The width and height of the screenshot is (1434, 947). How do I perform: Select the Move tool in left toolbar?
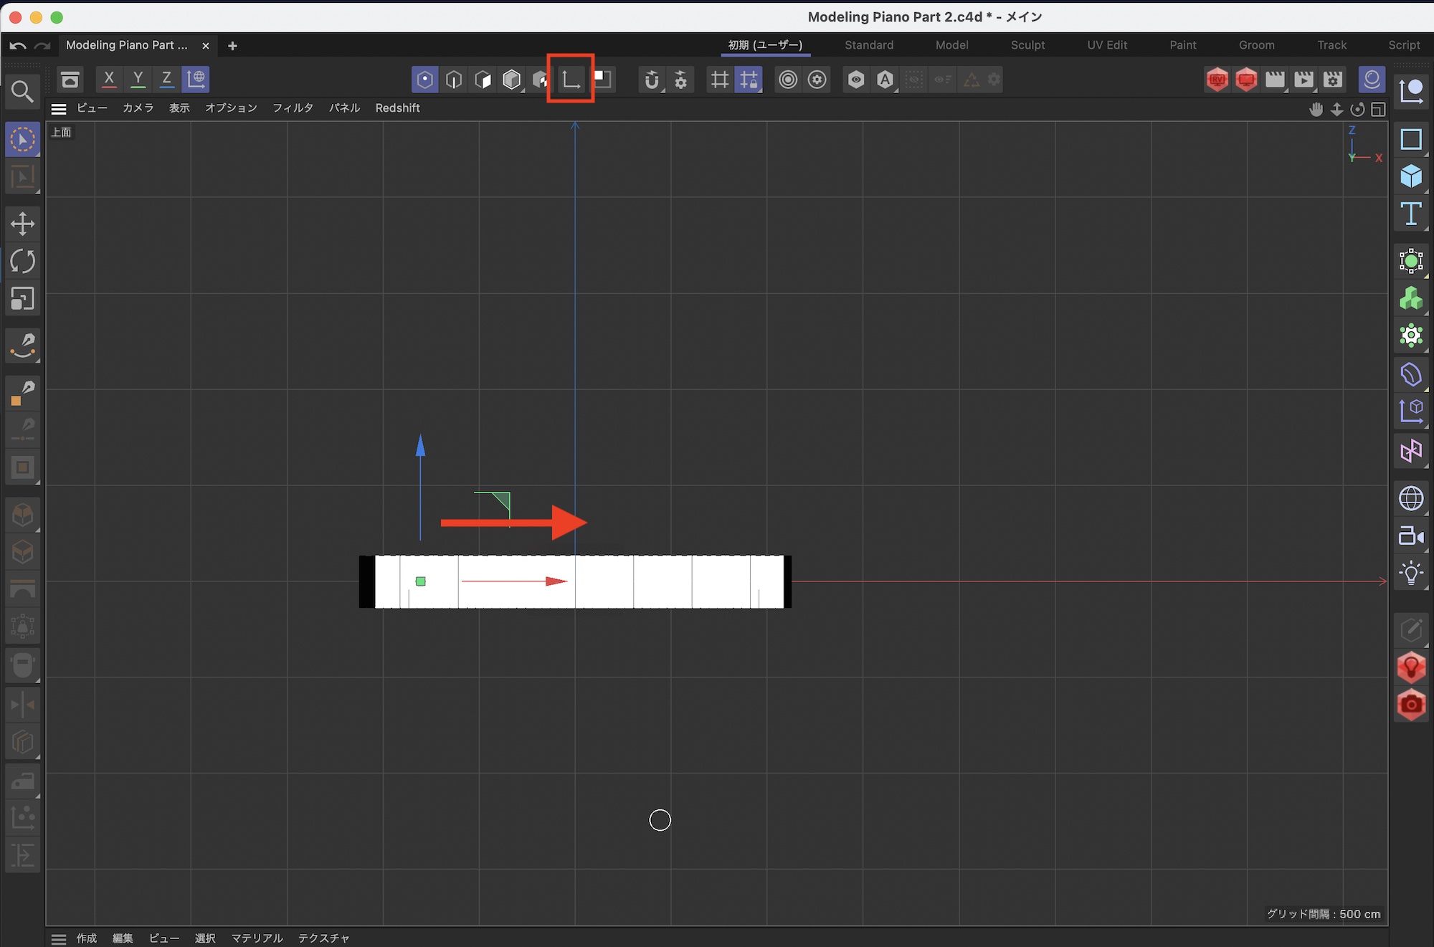22,224
